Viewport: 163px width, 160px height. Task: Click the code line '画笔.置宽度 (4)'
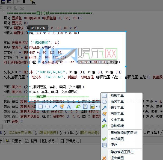coord(16,23)
